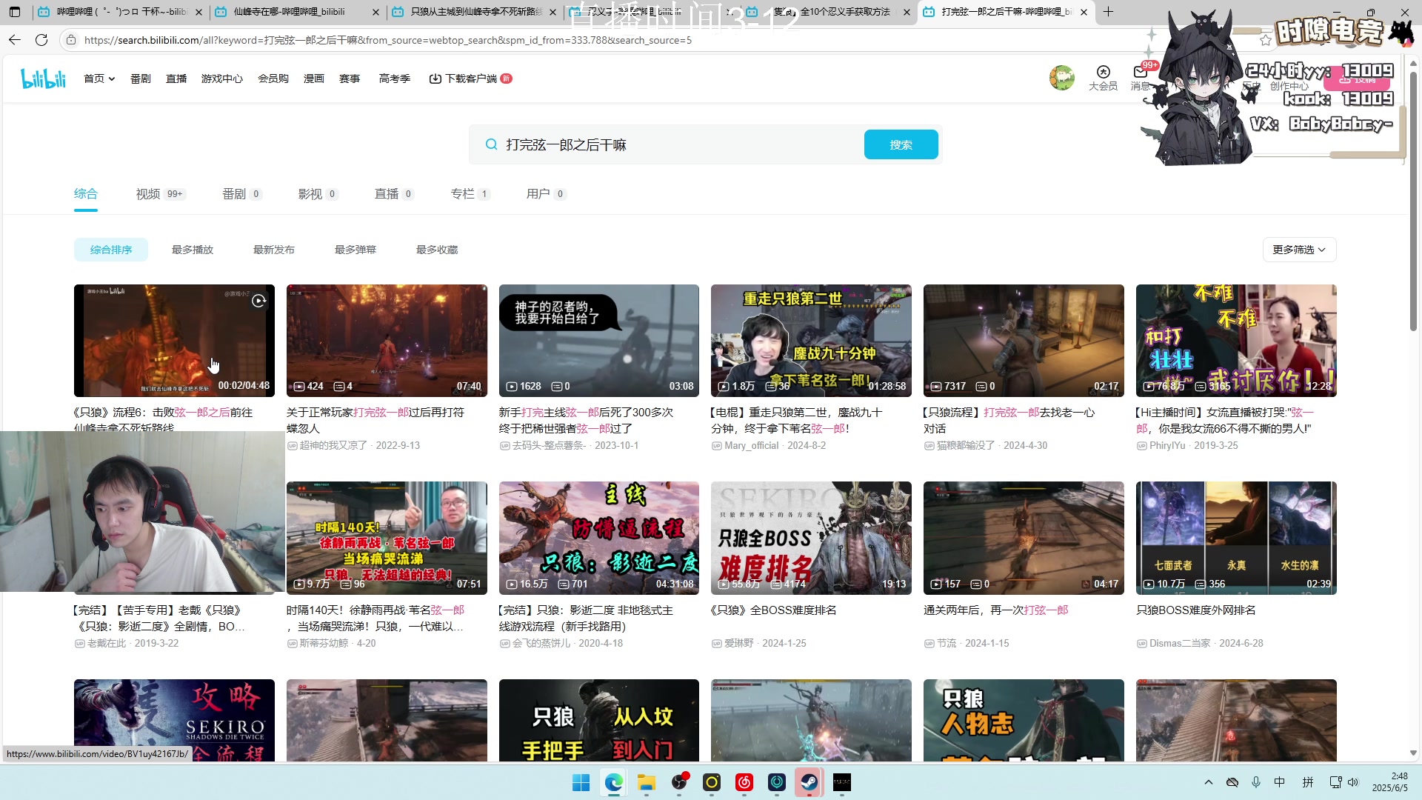Open 游戏中心 navigation link
The width and height of the screenshot is (1422, 800).
pos(222,79)
